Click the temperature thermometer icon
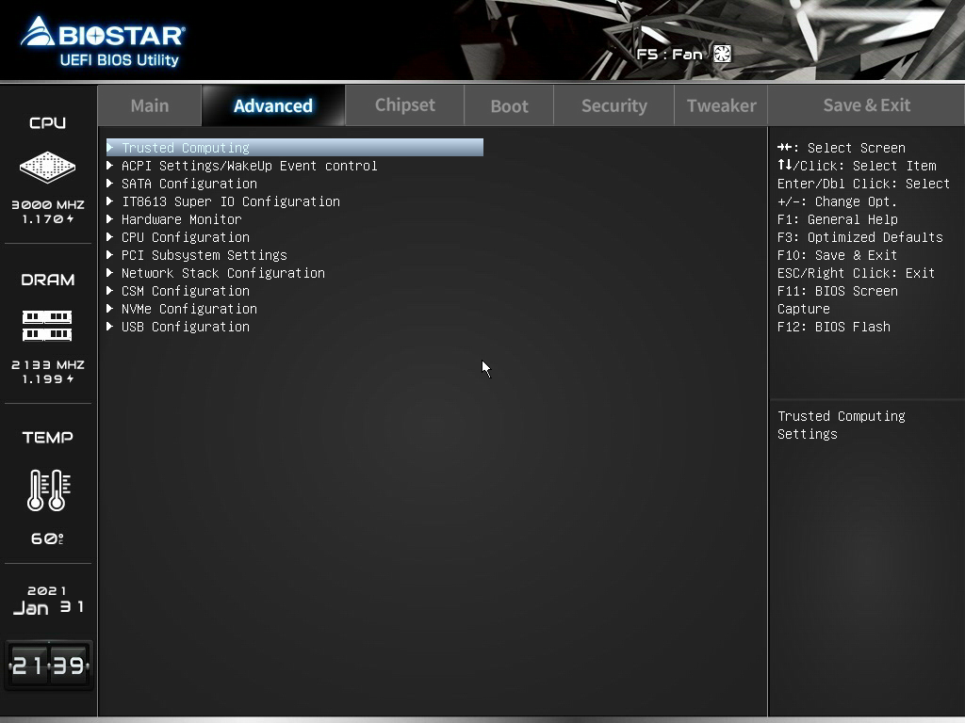The height and width of the screenshot is (723, 965). pos(47,490)
